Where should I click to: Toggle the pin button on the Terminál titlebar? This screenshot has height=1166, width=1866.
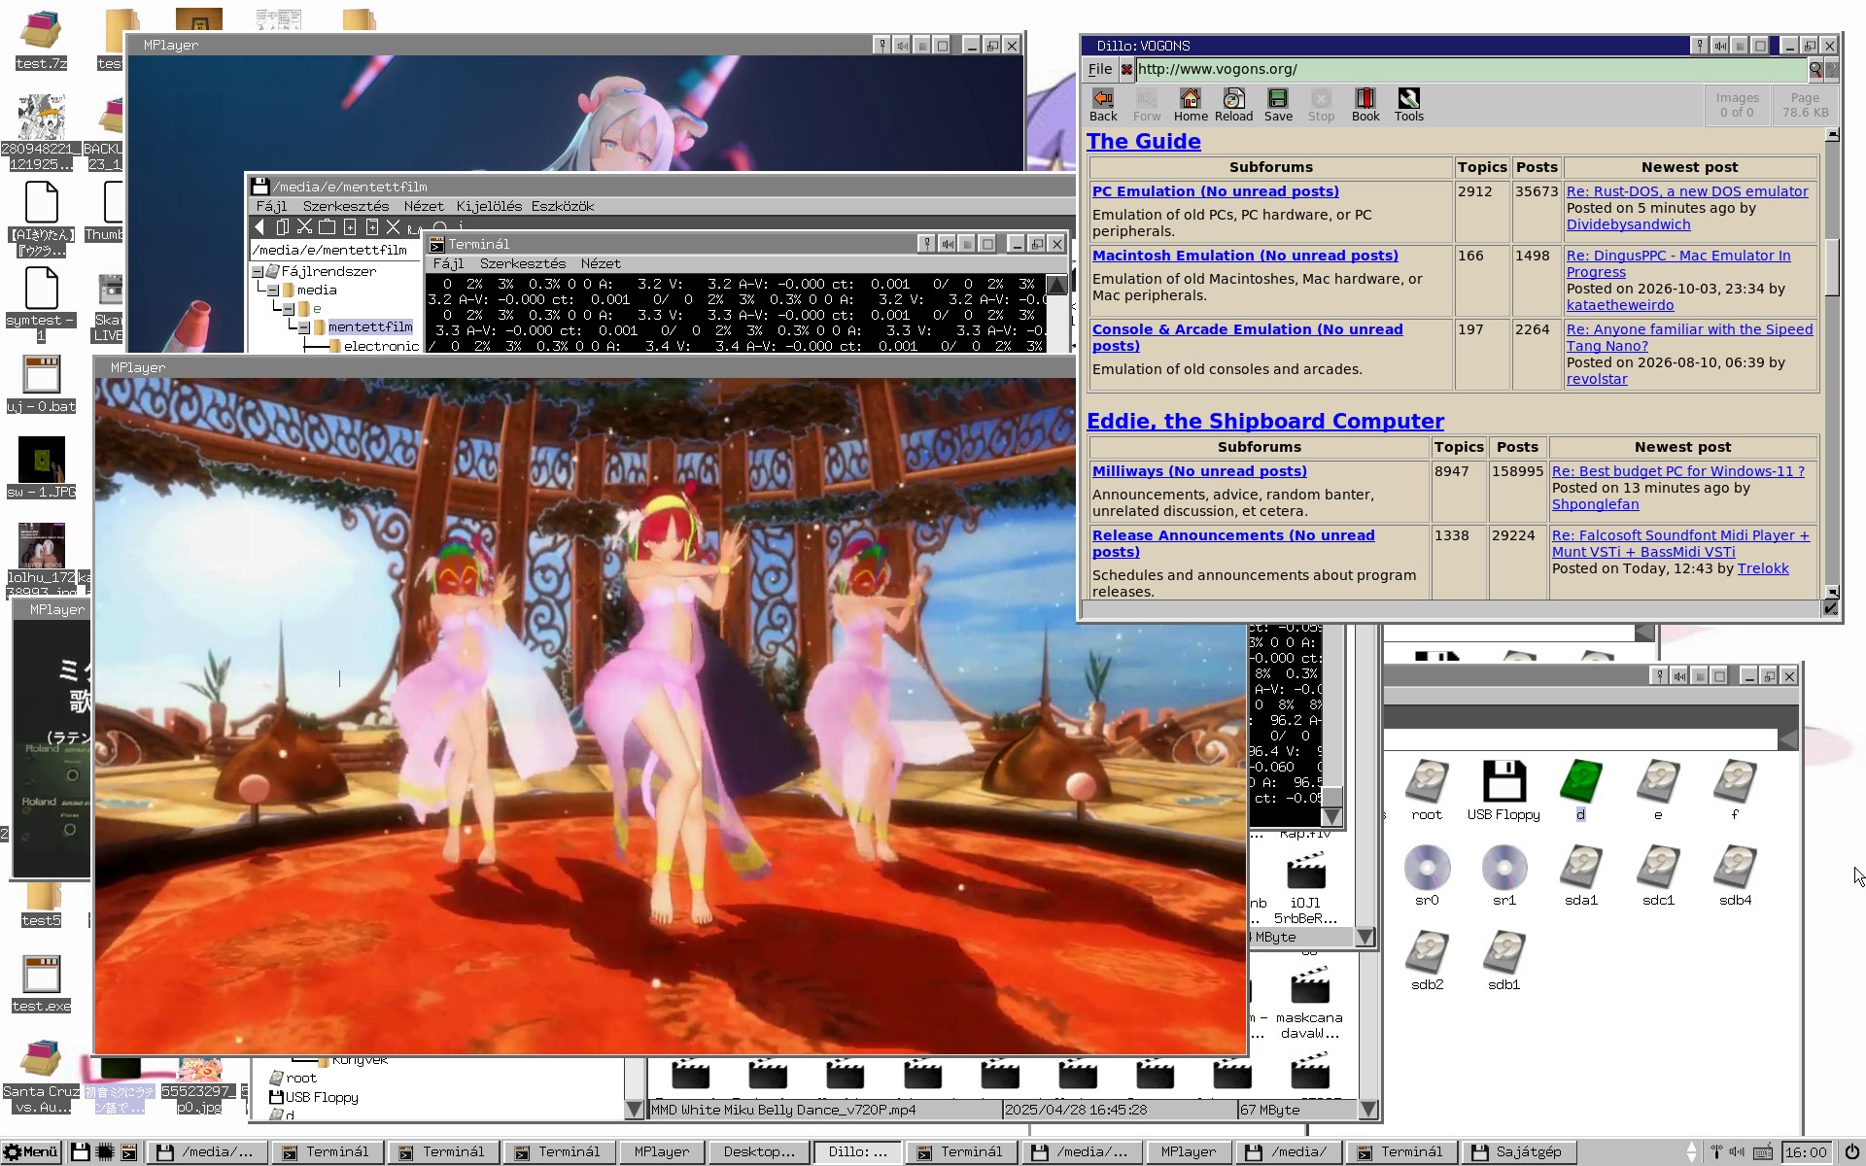pyautogui.click(x=926, y=244)
